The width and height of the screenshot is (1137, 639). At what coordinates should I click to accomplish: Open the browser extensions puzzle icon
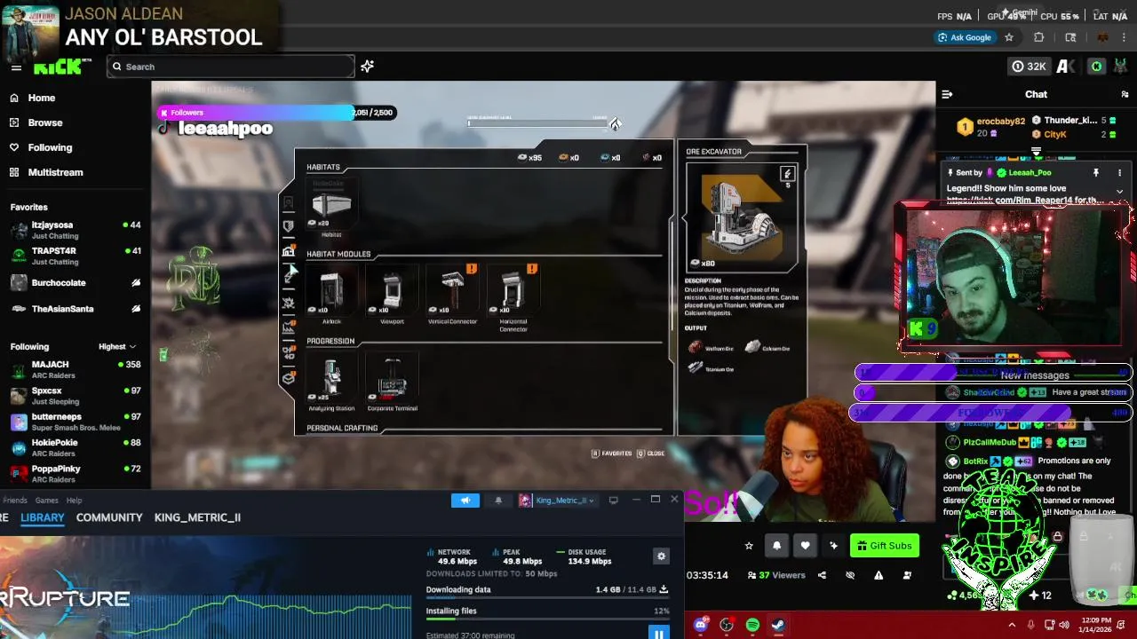pyautogui.click(x=1039, y=37)
